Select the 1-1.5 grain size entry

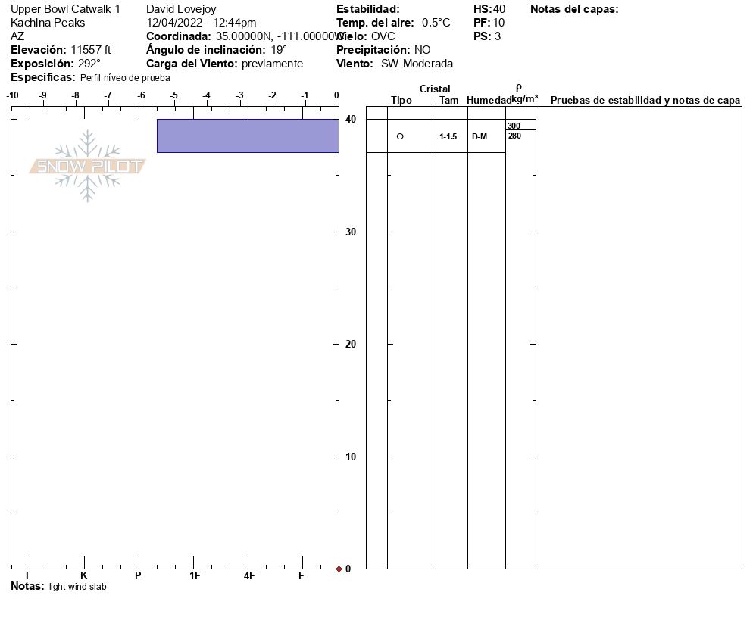448,137
